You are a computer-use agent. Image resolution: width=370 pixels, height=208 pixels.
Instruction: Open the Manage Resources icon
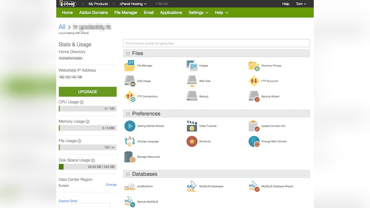point(129,157)
